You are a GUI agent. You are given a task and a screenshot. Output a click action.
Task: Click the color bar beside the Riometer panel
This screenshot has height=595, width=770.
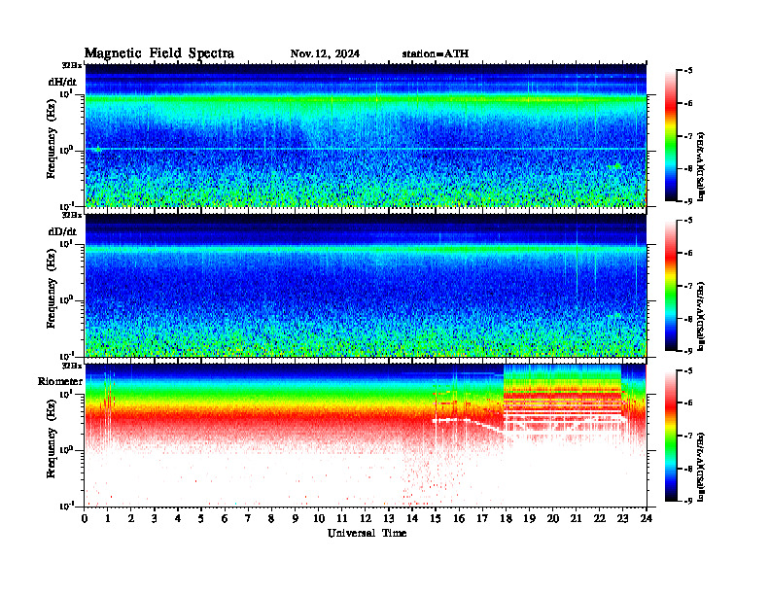tap(671, 436)
